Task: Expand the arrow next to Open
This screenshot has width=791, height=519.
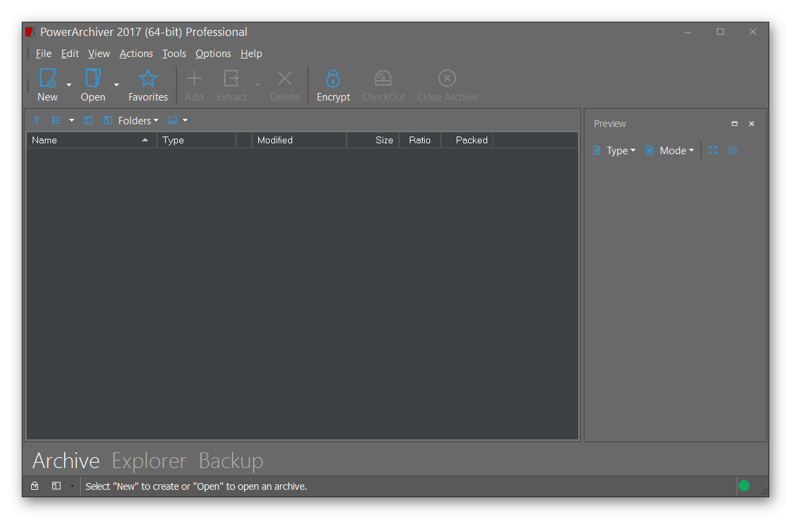Action: click(x=116, y=85)
